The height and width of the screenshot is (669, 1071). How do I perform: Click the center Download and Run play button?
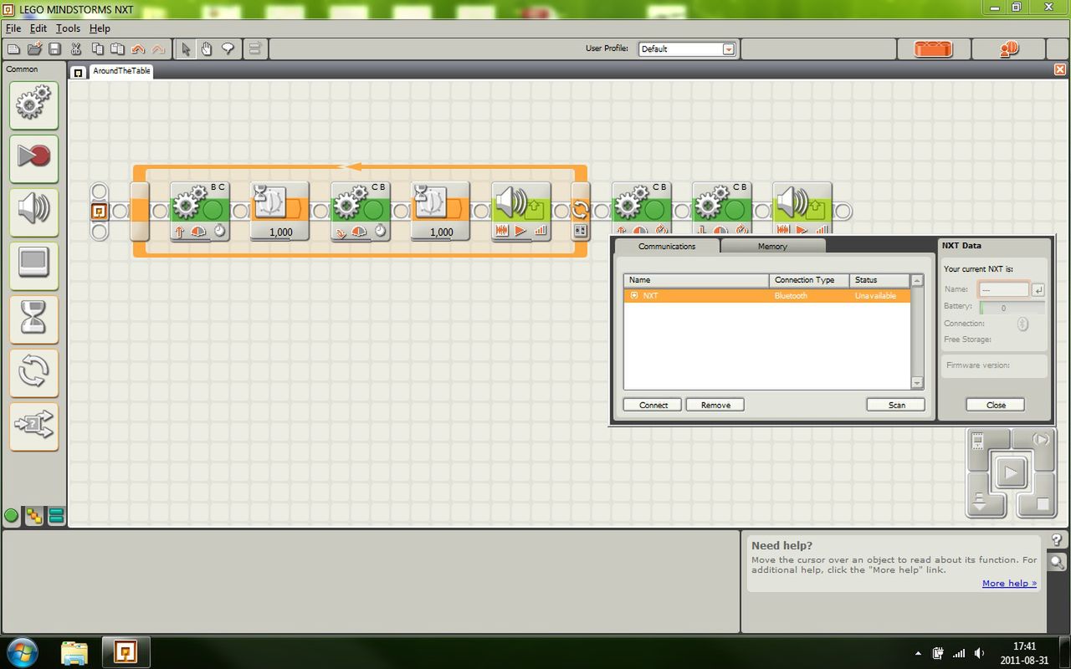pyautogui.click(x=1010, y=473)
